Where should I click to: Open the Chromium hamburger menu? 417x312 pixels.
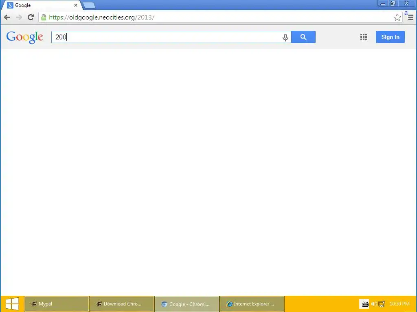pos(410,17)
